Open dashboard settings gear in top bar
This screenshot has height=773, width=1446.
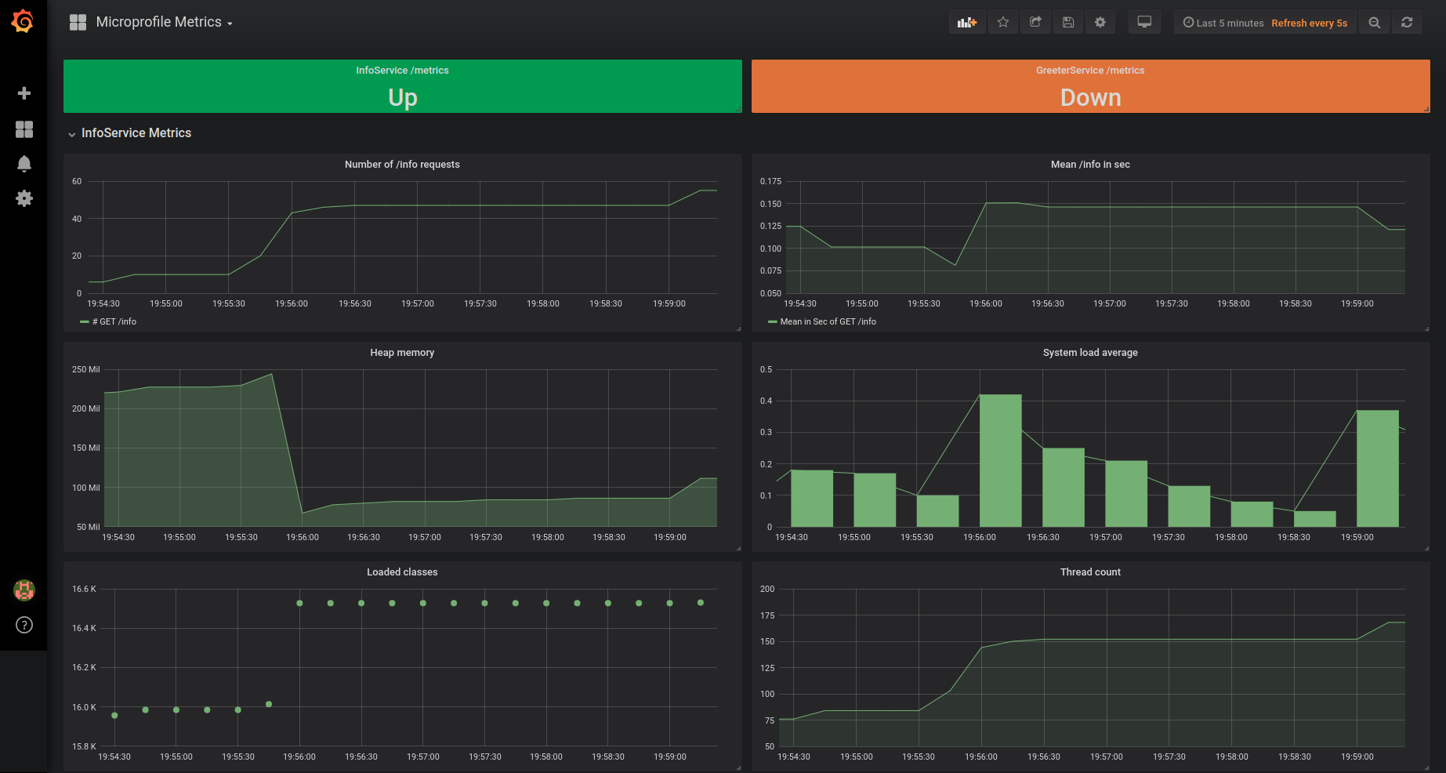1100,23
